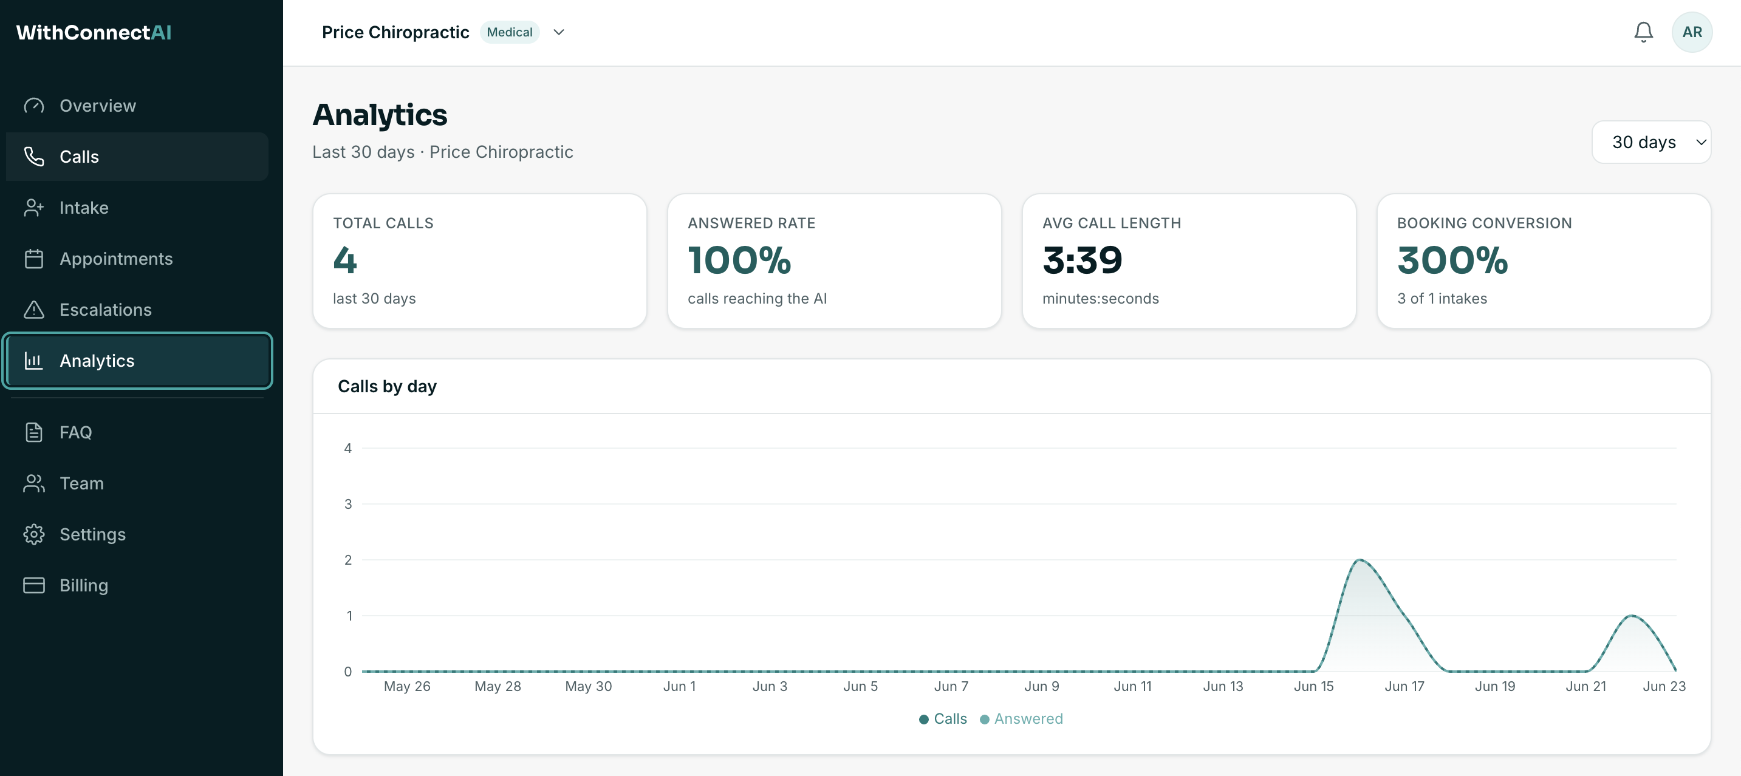Click 'Last 30 days · Price Chiropractic' subtitle
This screenshot has width=1741, height=776.
tap(443, 152)
